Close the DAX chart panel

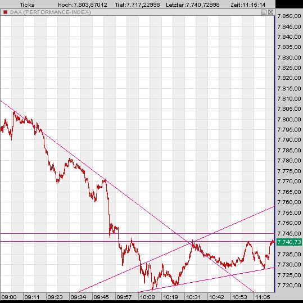tap(270, 12)
